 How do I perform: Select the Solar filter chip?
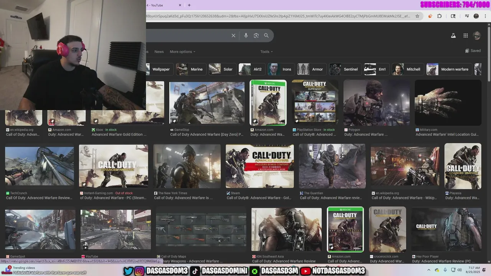coord(222,69)
